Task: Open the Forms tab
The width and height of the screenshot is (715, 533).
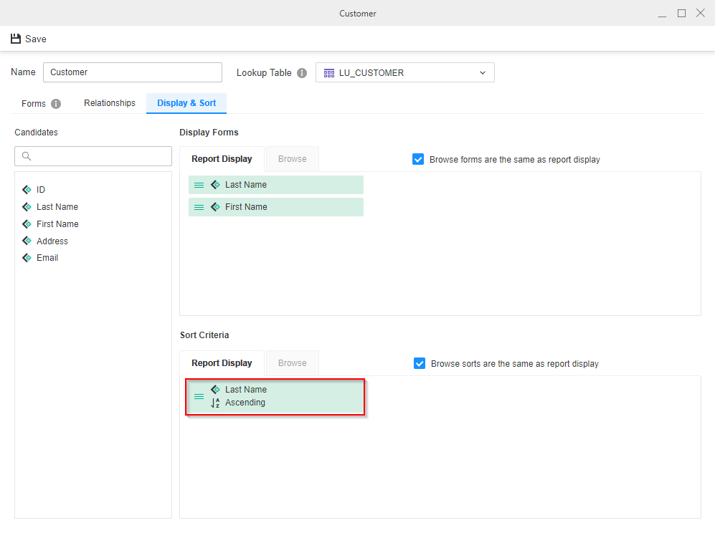Action: 34,104
